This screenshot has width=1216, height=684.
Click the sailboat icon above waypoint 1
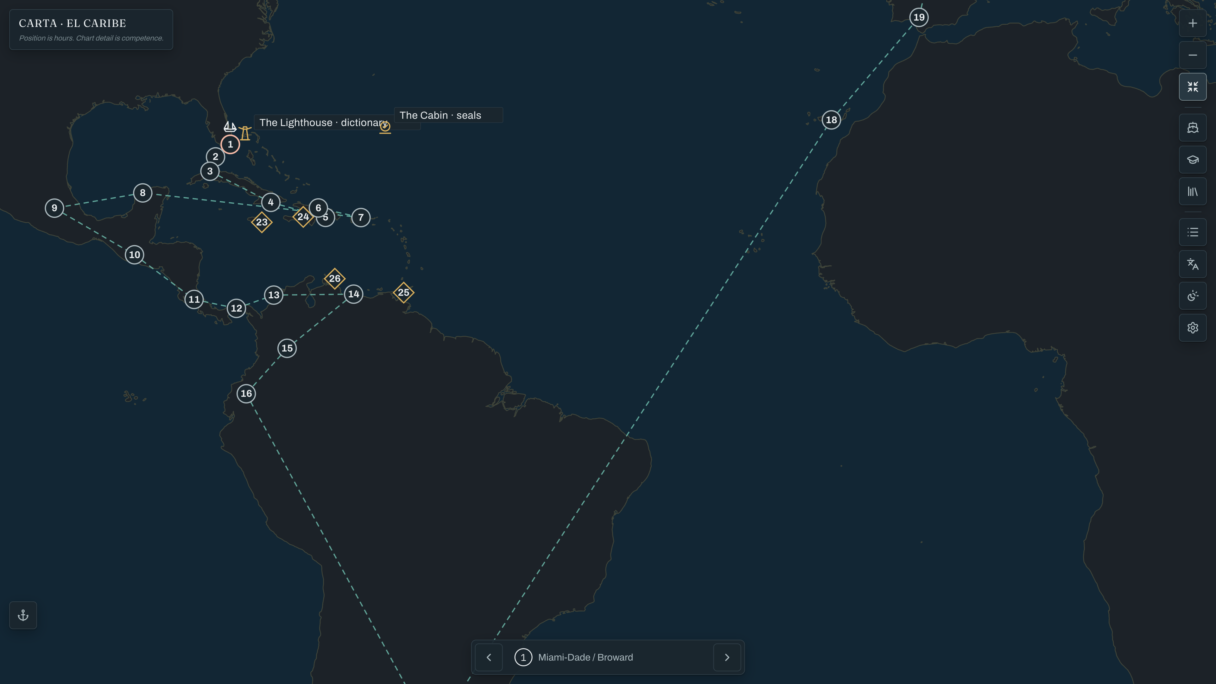230,127
